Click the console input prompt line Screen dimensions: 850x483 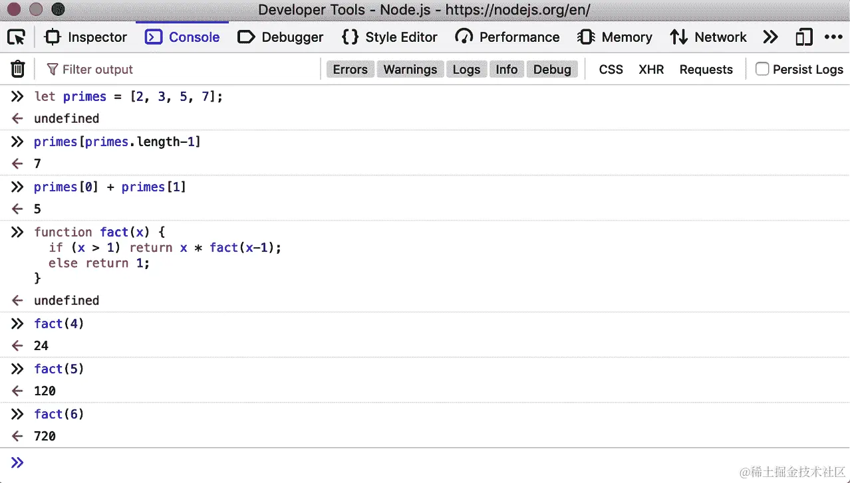pyautogui.click(x=425, y=462)
